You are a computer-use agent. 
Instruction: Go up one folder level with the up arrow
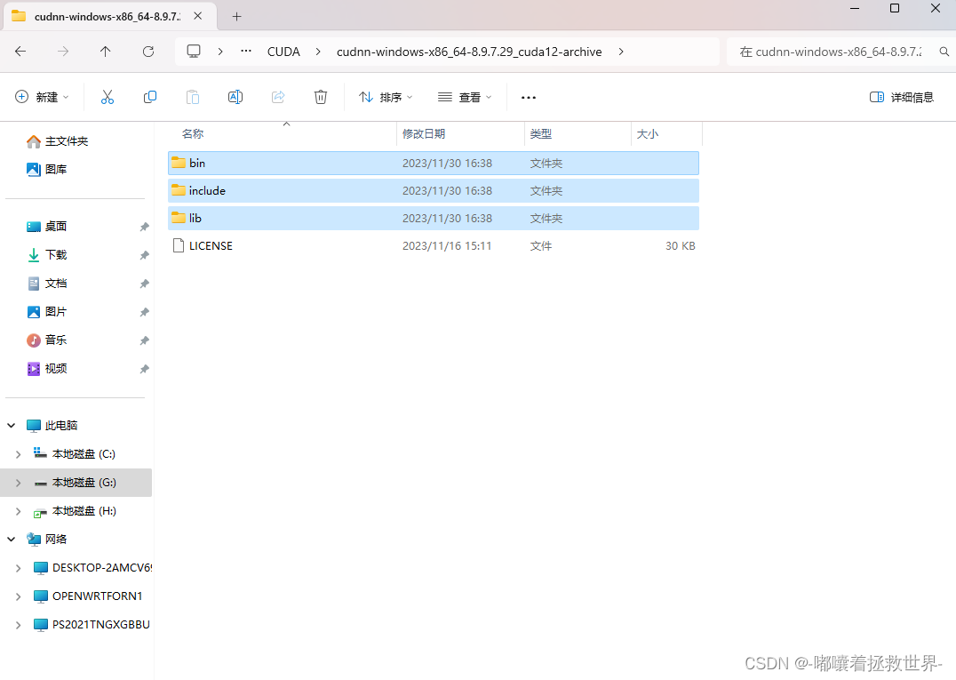[105, 52]
